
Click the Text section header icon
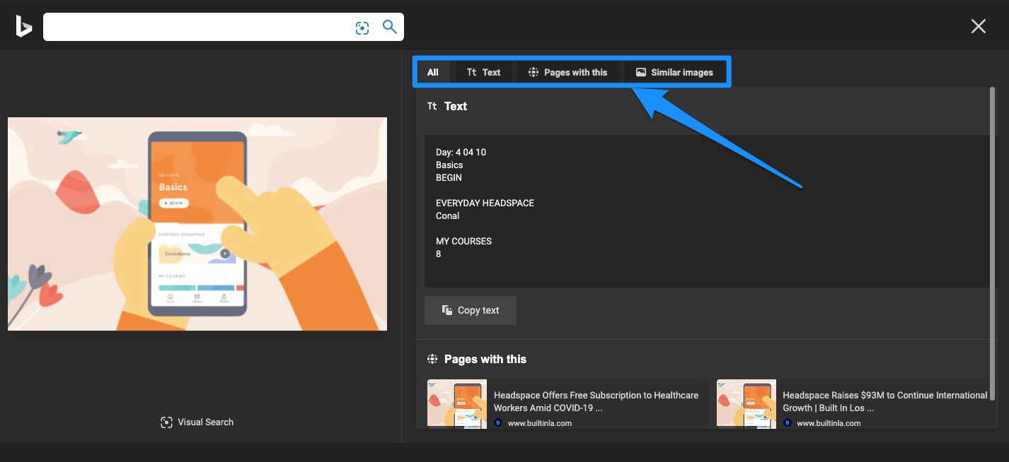click(x=432, y=106)
